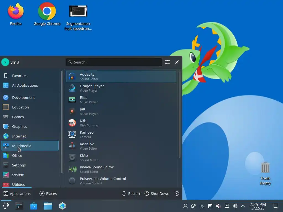Click the user account tray icon
This screenshot has height=212, width=283.
[185, 206]
